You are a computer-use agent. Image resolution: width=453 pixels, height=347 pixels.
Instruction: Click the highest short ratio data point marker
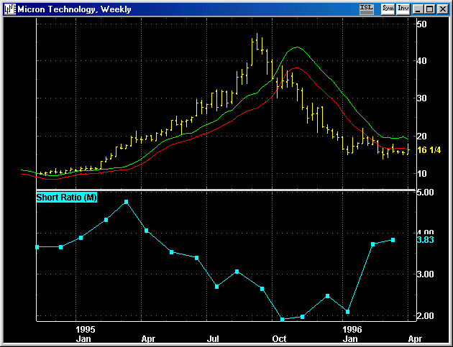(126, 202)
